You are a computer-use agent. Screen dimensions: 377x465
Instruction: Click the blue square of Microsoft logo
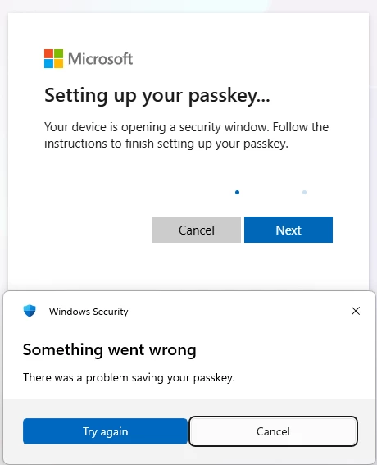49,63
